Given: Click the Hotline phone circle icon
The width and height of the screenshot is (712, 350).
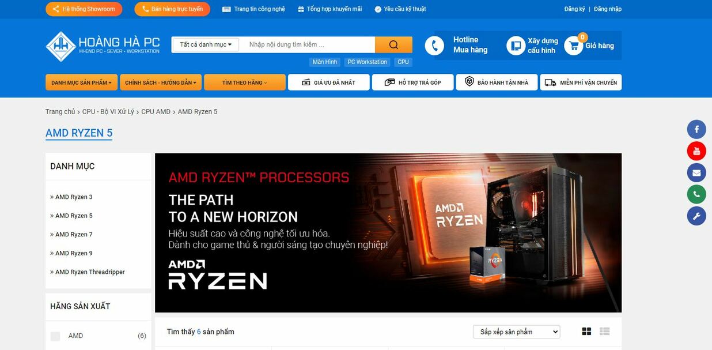Looking at the screenshot, I should tap(434, 46).
